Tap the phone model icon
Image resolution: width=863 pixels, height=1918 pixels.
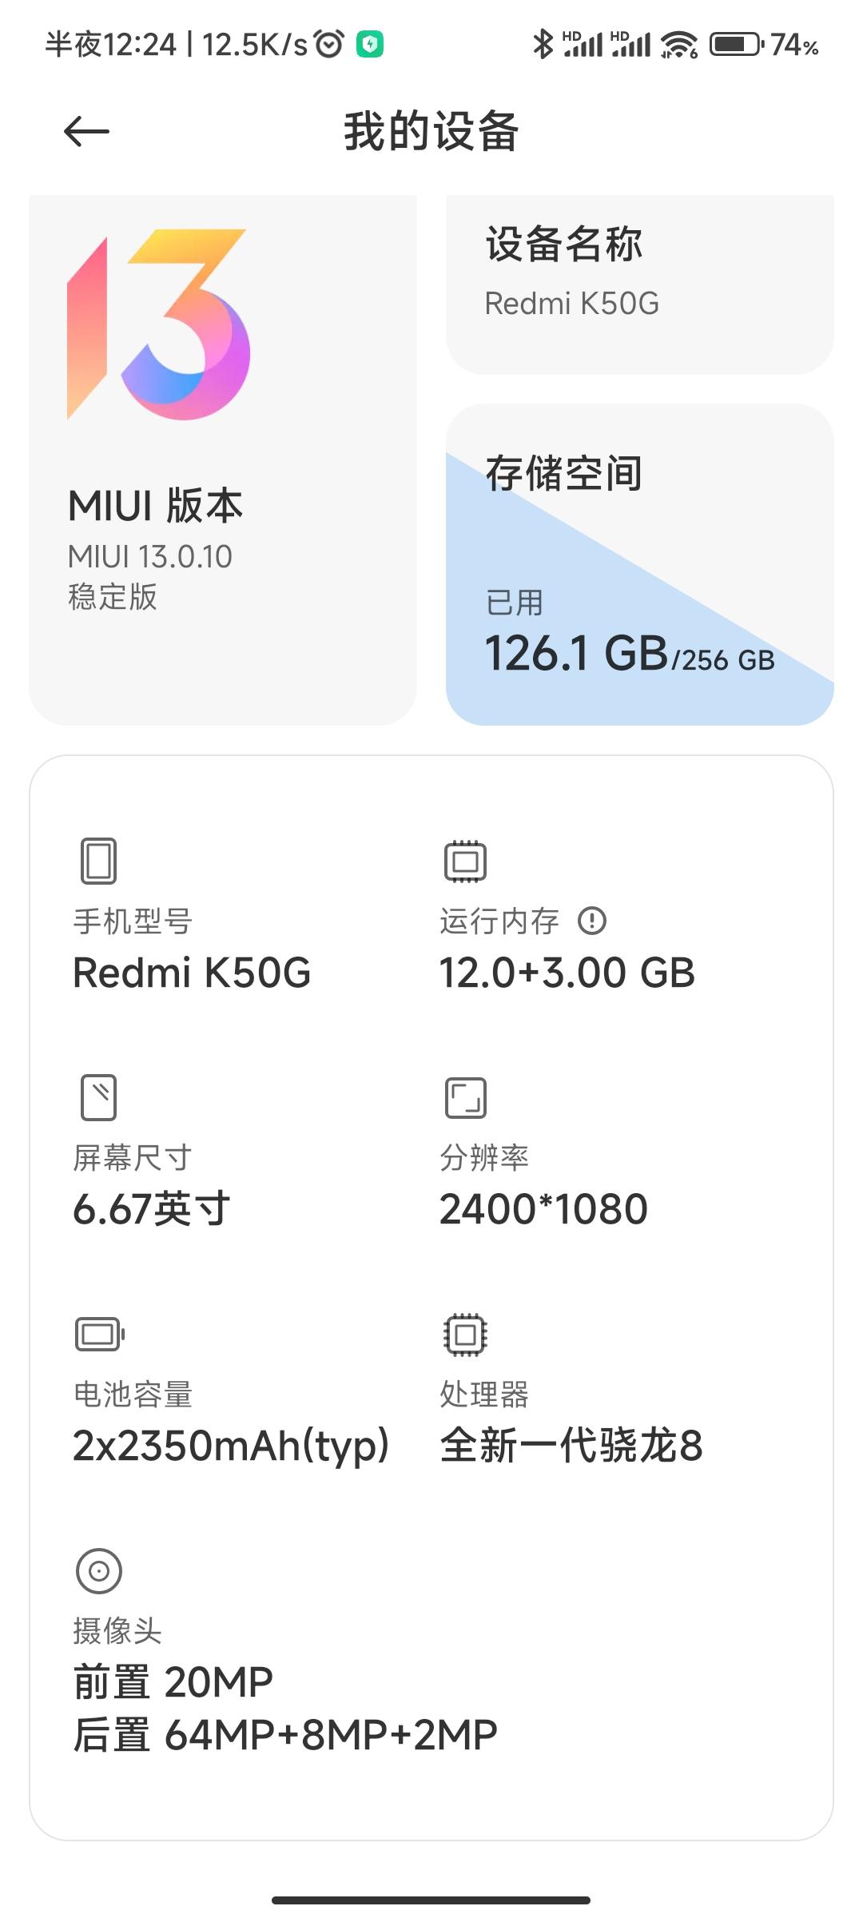coord(98,861)
